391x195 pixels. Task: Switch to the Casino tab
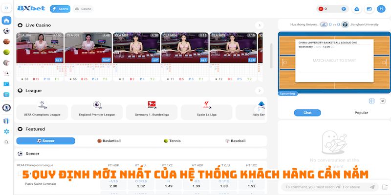click(83, 9)
